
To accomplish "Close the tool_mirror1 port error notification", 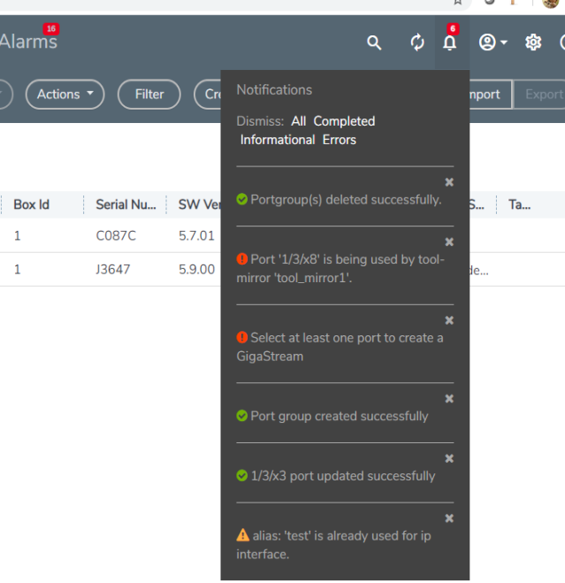I will click(449, 242).
